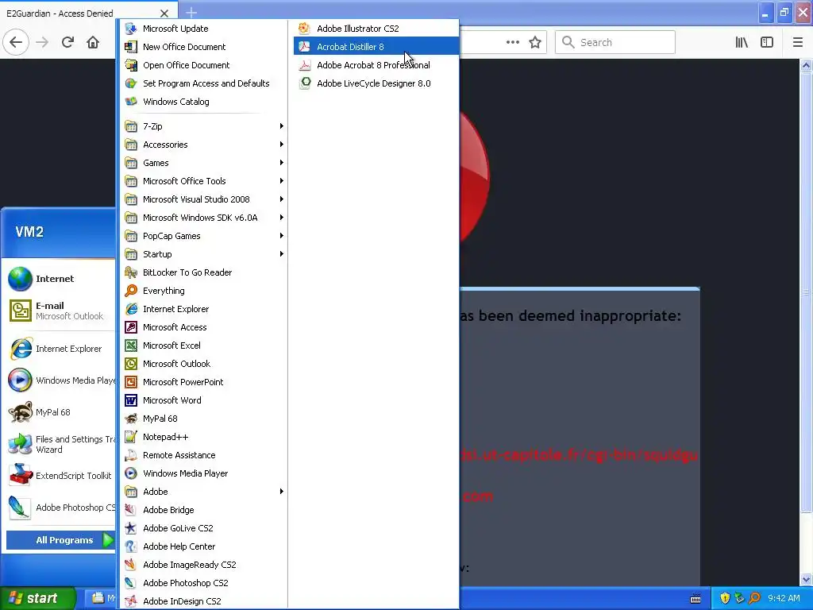The height and width of the screenshot is (610, 813).
Task: Click the Microsoft PowerPoint icon
Action: point(131,382)
